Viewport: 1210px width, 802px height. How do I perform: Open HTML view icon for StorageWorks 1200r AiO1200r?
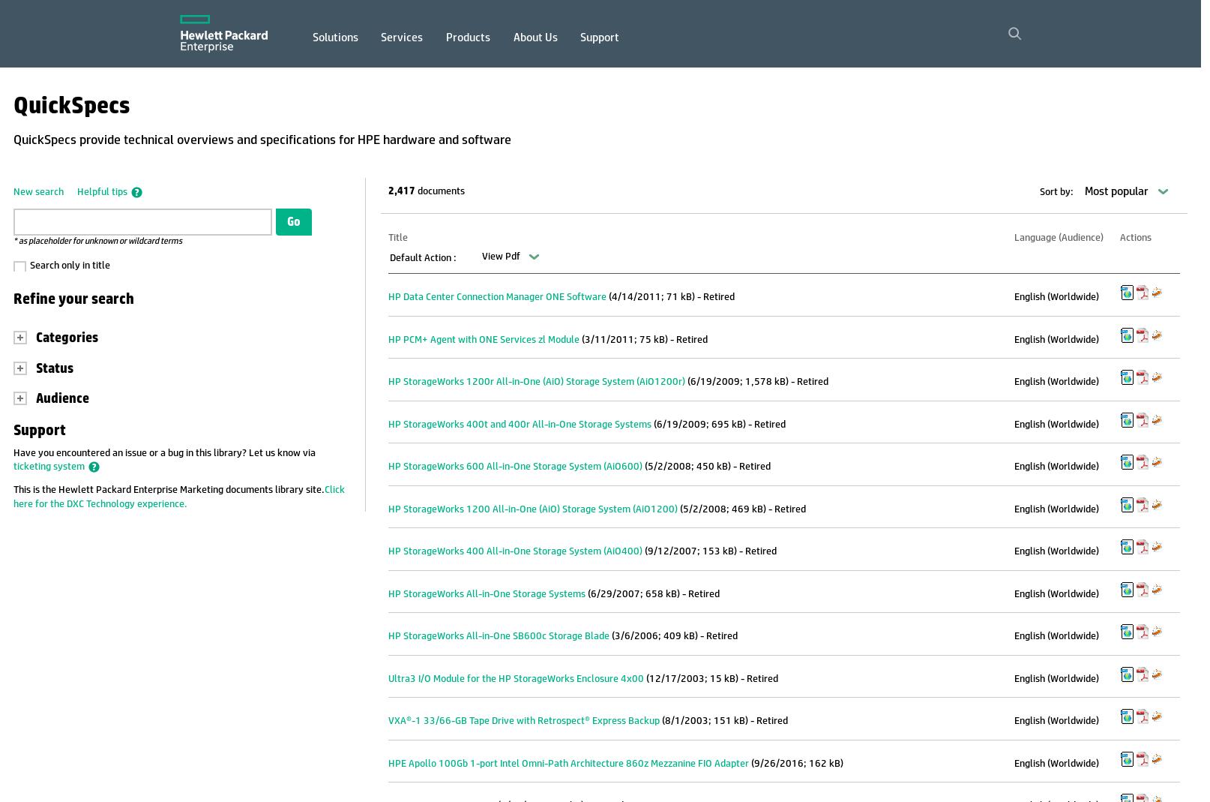coord(1127,377)
